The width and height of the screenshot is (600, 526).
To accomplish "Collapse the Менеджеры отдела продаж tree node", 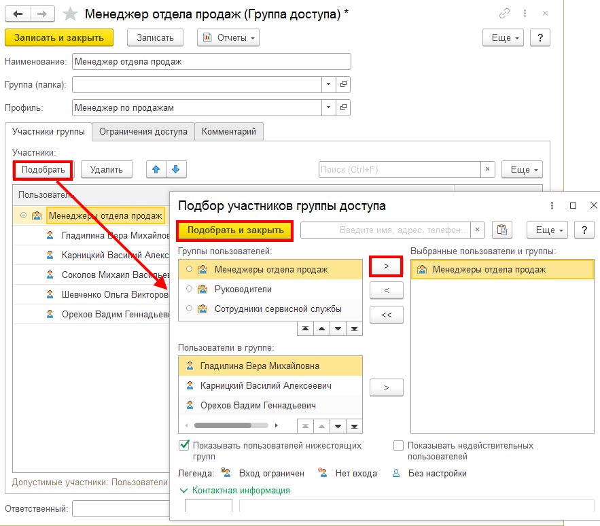I will tap(23, 216).
